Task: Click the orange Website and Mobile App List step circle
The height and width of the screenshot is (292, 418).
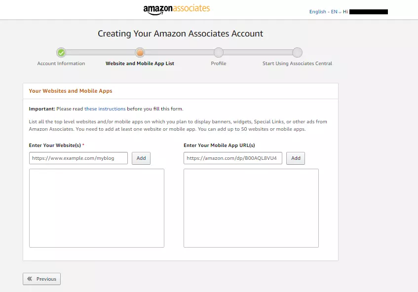Action: click(140, 52)
